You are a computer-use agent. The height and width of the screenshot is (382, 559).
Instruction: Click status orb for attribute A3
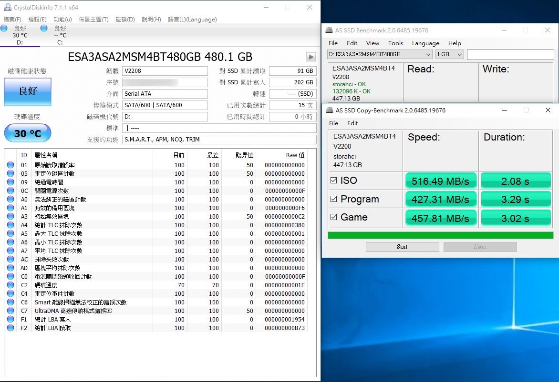(10, 216)
